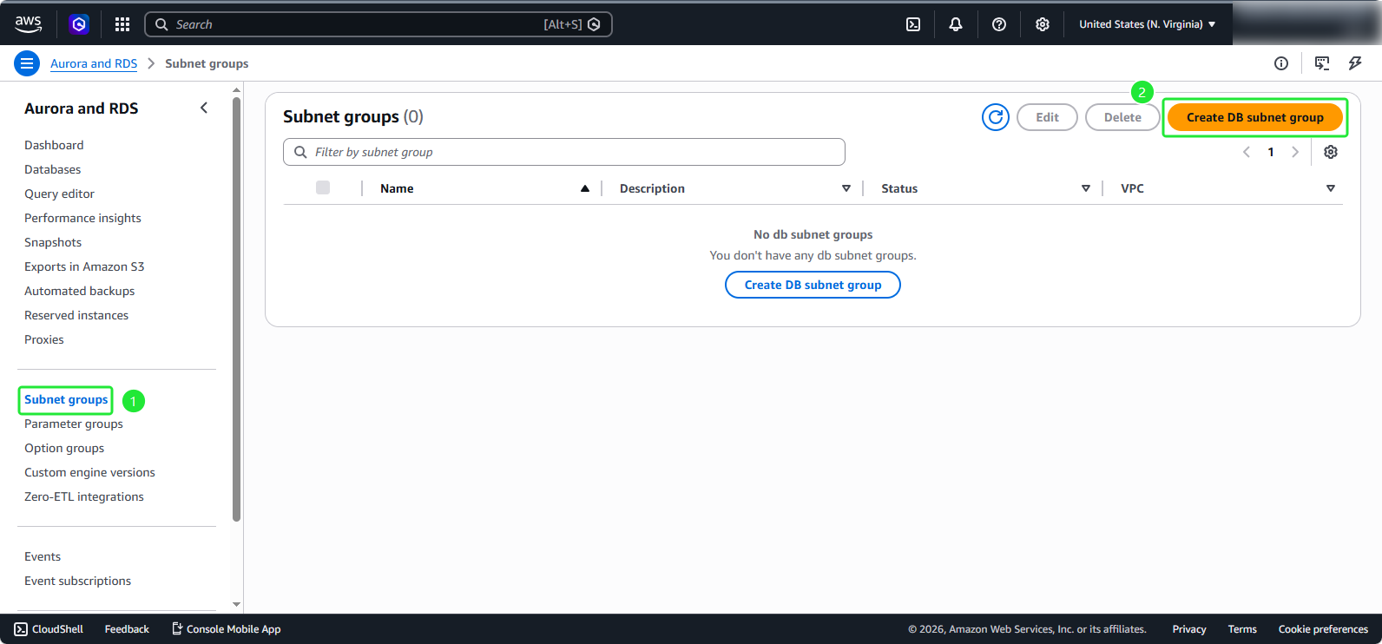Image resolution: width=1382 pixels, height=644 pixels.
Task: Open the top bar settings gear
Action: [1043, 24]
